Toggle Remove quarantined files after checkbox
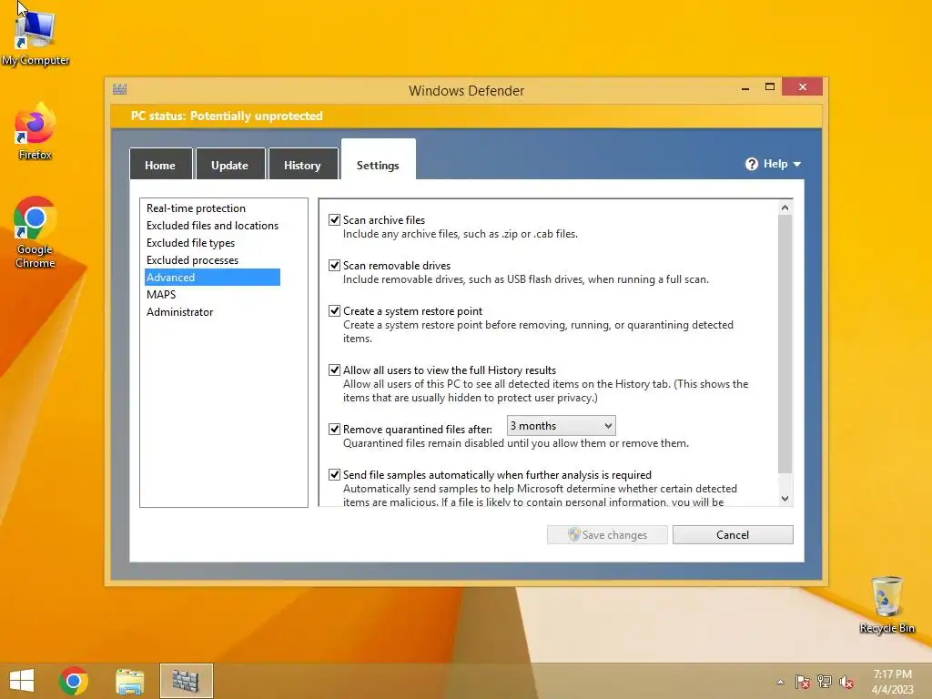 click(335, 430)
